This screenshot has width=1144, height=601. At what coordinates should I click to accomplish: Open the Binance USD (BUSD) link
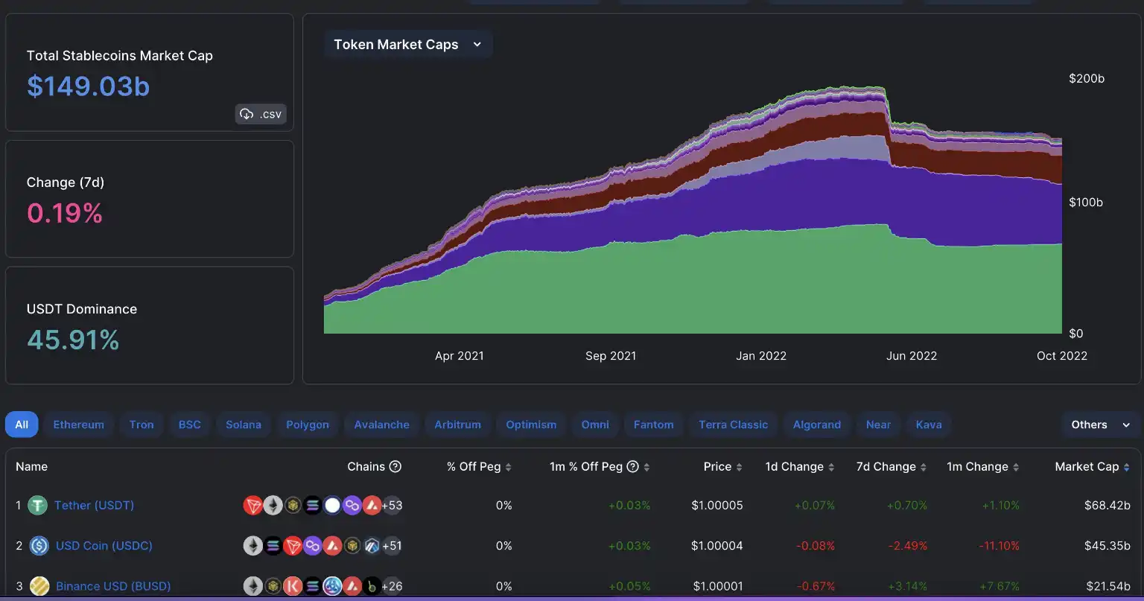(x=113, y=585)
